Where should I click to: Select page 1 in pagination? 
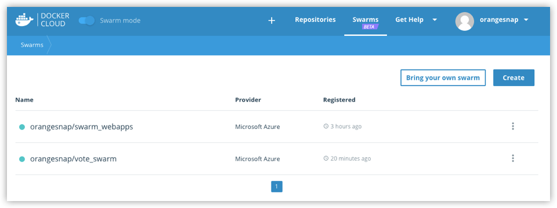(277, 187)
